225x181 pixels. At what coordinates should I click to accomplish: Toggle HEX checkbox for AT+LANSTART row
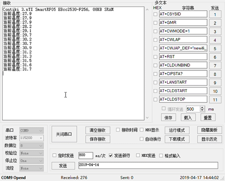(x=155, y=82)
